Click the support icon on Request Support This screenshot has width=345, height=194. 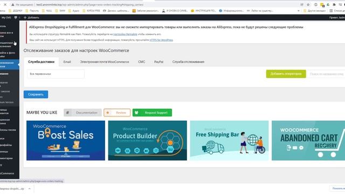[136, 113]
